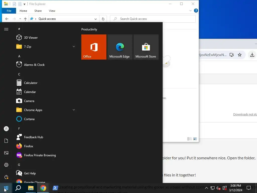
Task: Open the taskbar clock and date
Action: pyautogui.click(x=235, y=188)
